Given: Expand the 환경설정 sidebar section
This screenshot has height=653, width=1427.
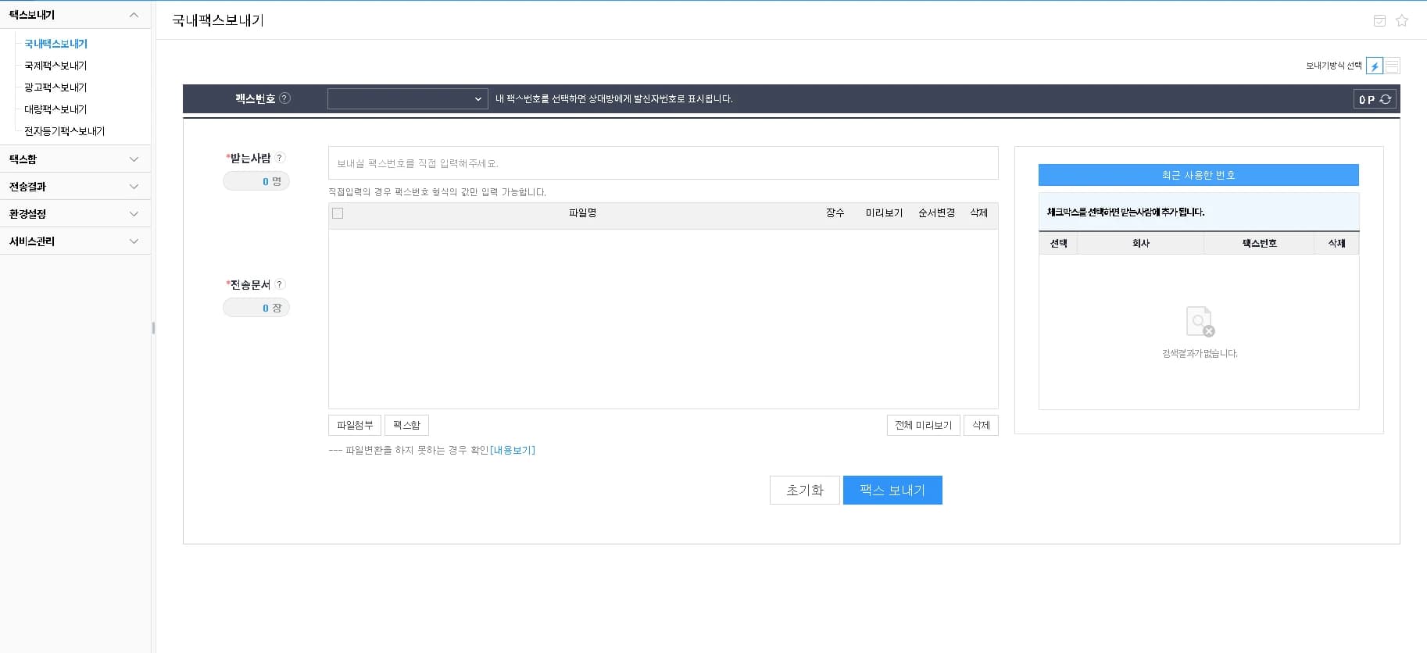Looking at the screenshot, I should tap(134, 214).
